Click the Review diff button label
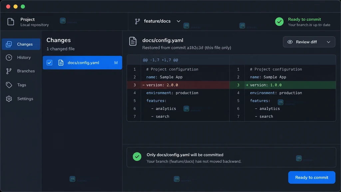The image size is (341, 192). [x=306, y=42]
